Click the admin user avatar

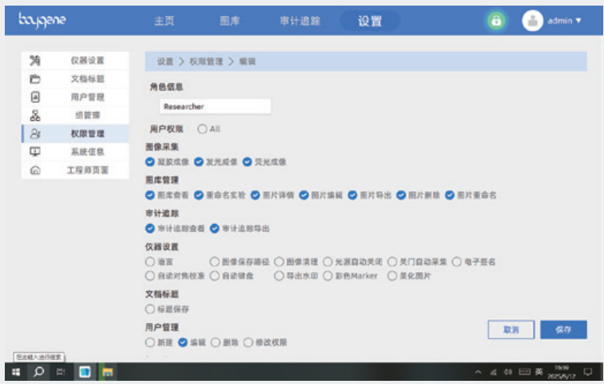(532, 21)
